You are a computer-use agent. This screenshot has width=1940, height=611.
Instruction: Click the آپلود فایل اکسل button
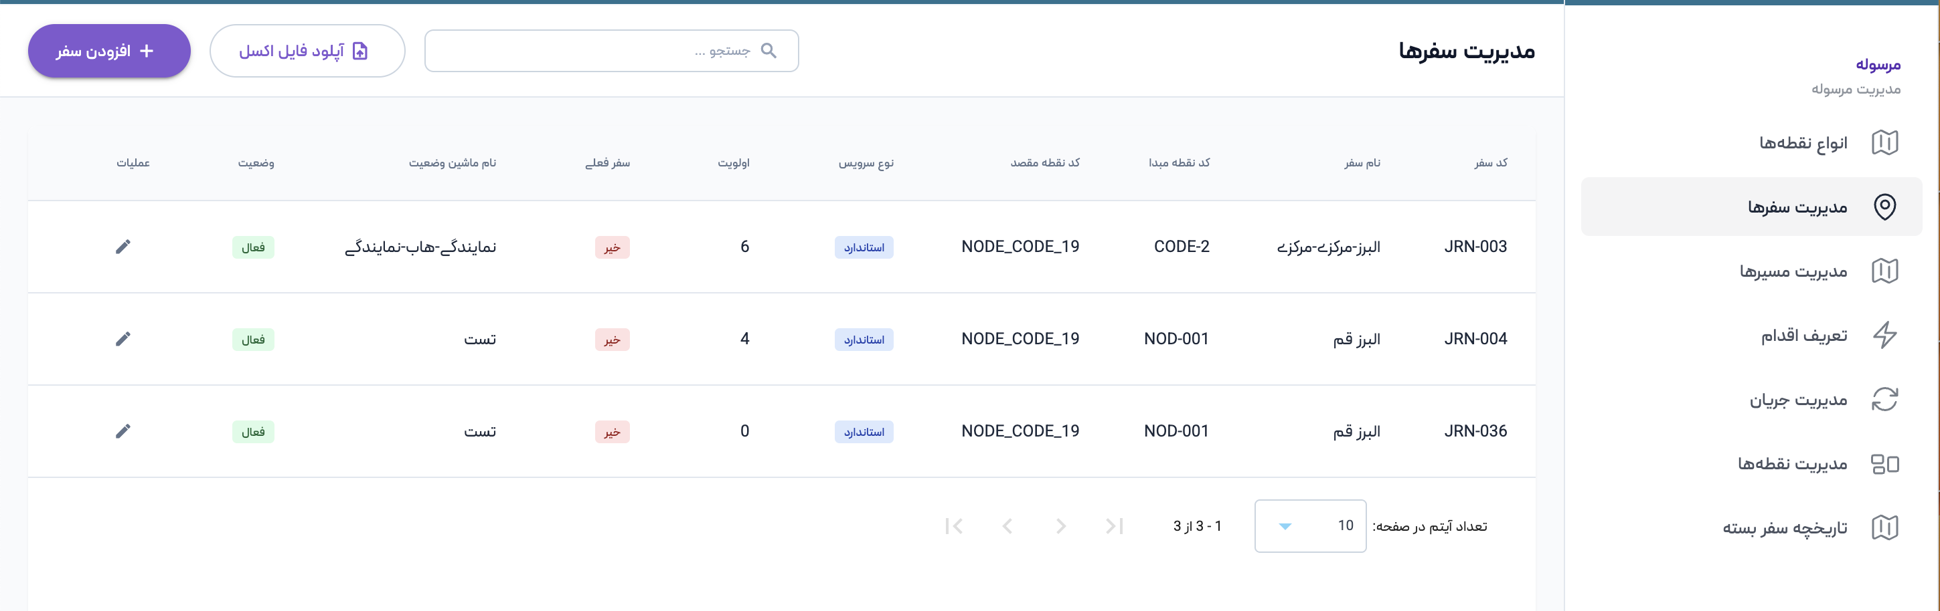pyautogui.click(x=307, y=51)
